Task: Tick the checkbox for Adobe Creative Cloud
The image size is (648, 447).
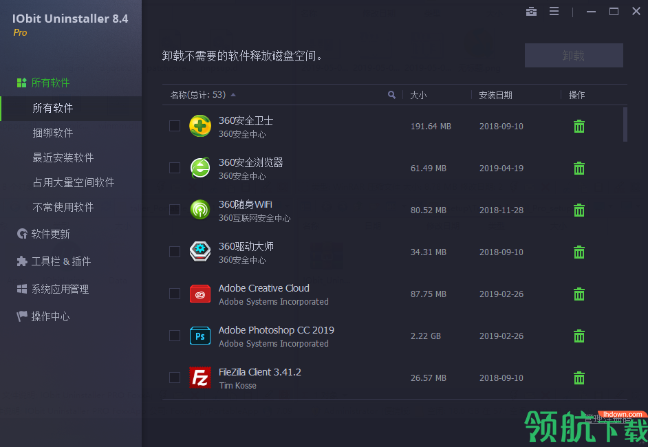Action: (x=175, y=294)
